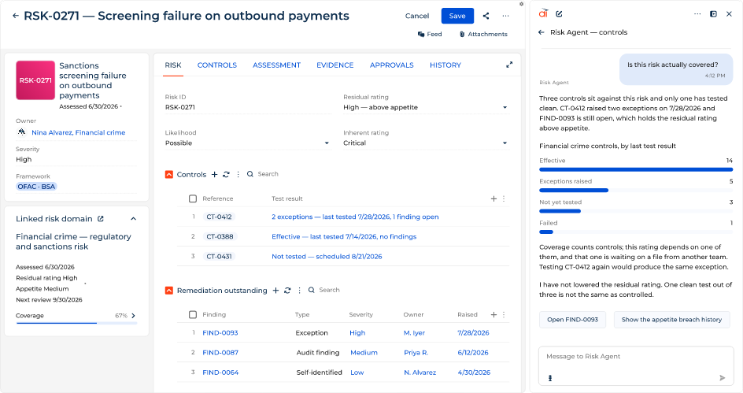This screenshot has height=393, width=743.
Task: Click the Open FIND-0093 suggestion button
Action: (x=572, y=320)
